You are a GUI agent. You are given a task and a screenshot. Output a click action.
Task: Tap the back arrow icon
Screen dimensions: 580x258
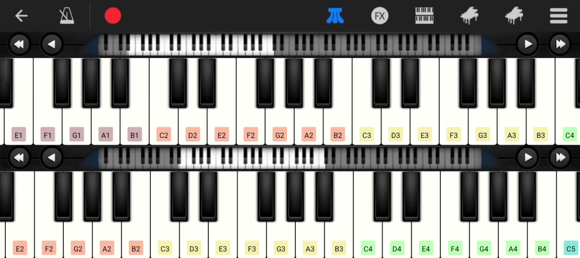[x=21, y=16]
